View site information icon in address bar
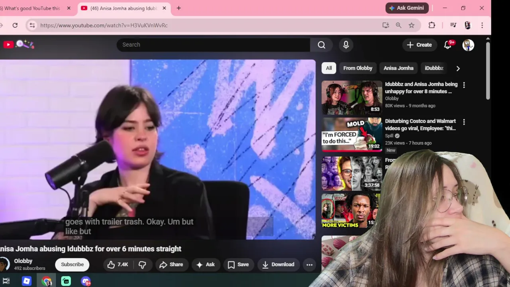 32,25
